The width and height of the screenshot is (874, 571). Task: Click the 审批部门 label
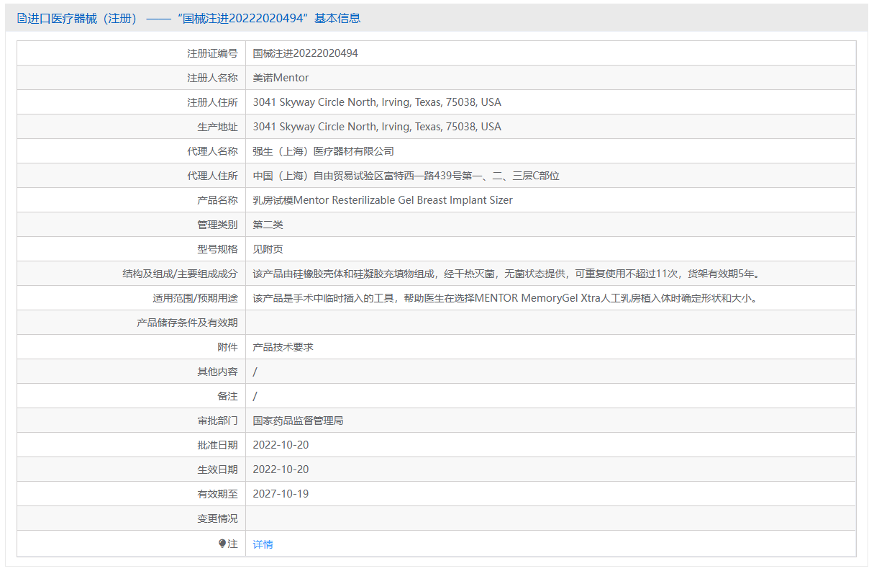(217, 421)
